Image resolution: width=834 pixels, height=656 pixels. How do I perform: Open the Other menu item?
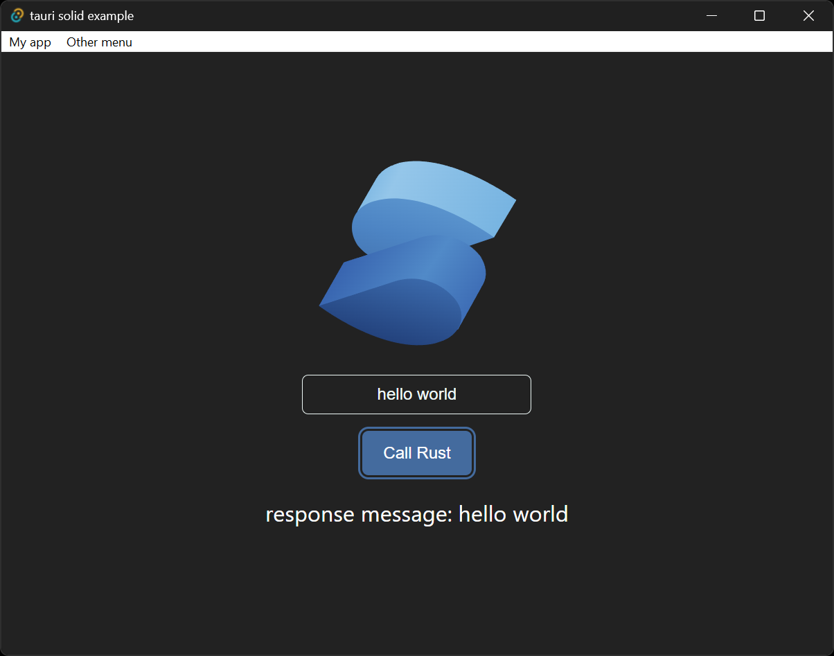pyautogui.click(x=99, y=42)
